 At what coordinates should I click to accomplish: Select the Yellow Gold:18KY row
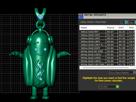click(107, 41)
